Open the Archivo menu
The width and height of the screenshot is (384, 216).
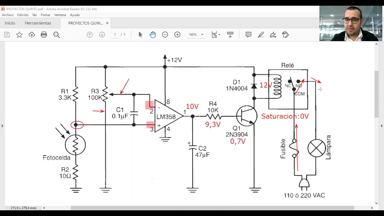pos(7,15)
